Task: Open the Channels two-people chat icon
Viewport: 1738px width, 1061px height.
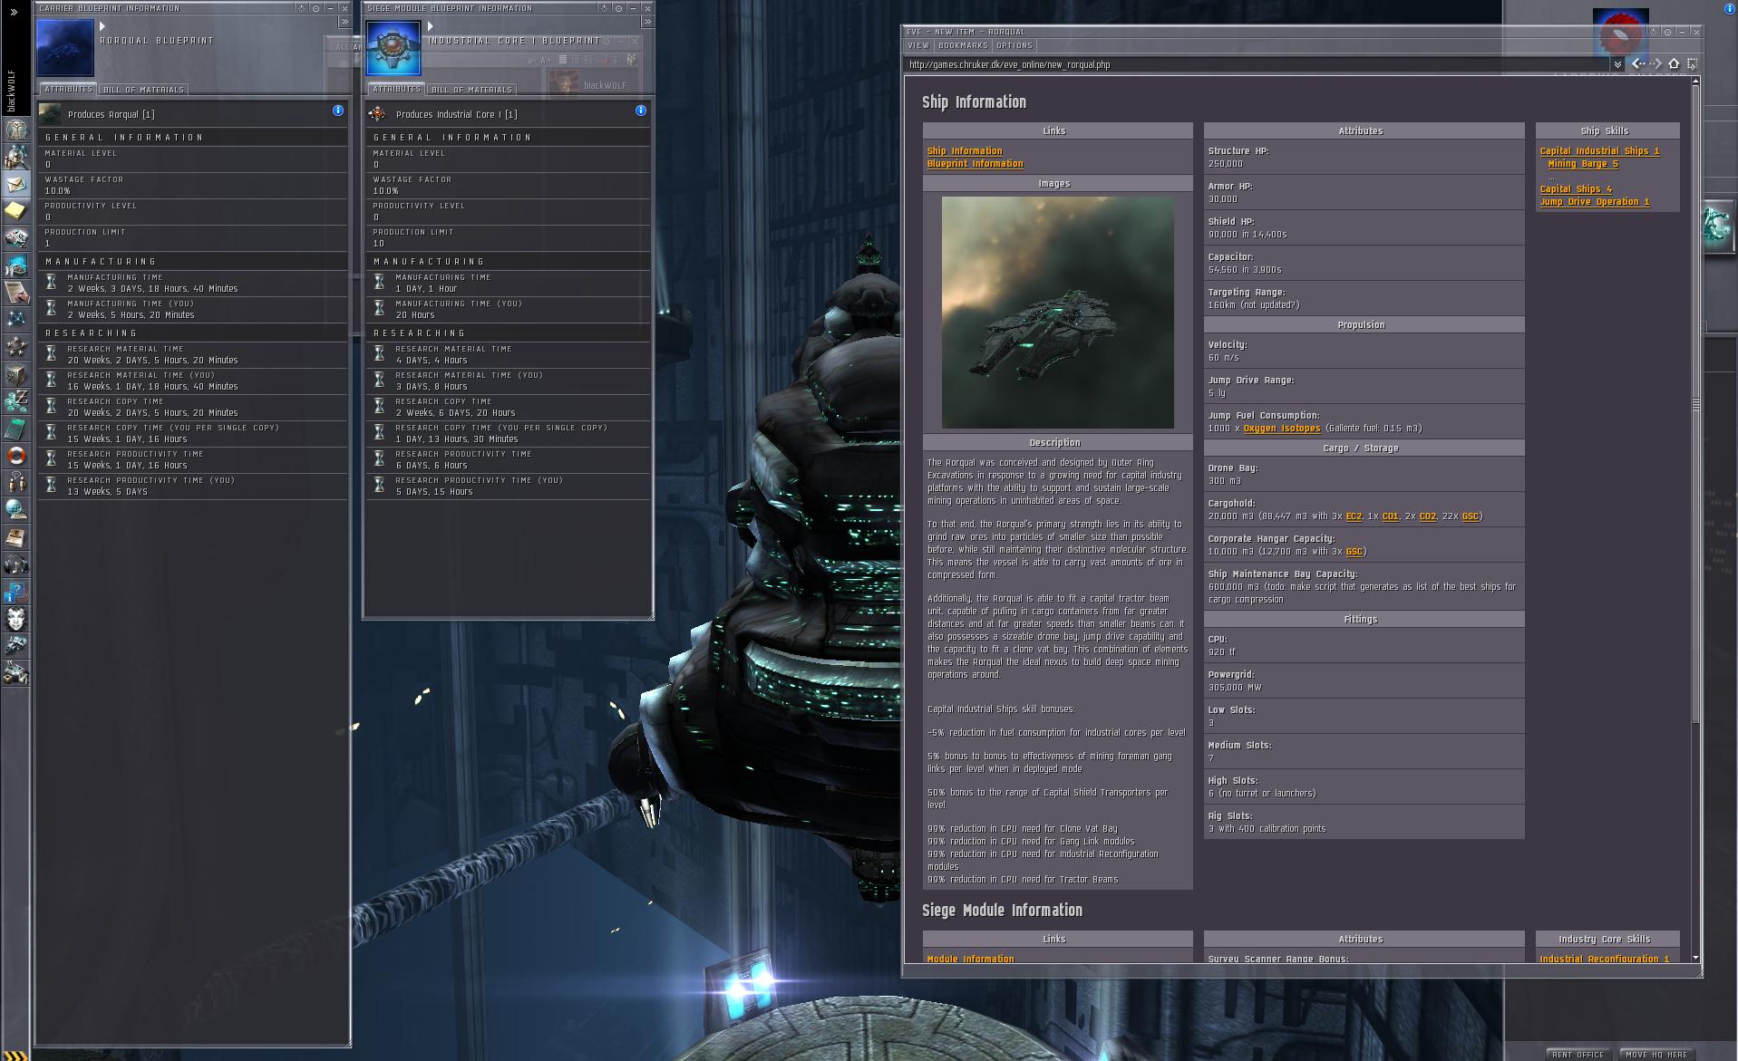Action: coord(15,483)
